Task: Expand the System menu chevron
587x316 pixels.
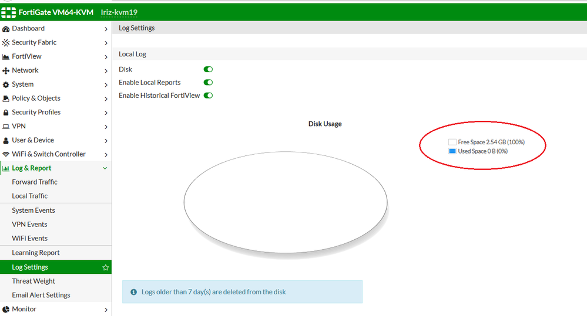Action: click(106, 85)
